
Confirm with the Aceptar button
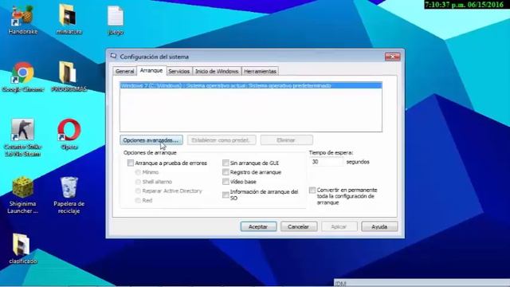(258, 226)
